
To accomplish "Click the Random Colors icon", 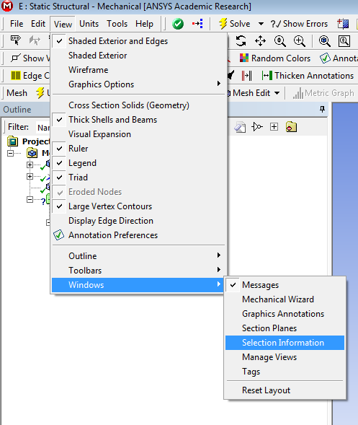I will click(244, 58).
